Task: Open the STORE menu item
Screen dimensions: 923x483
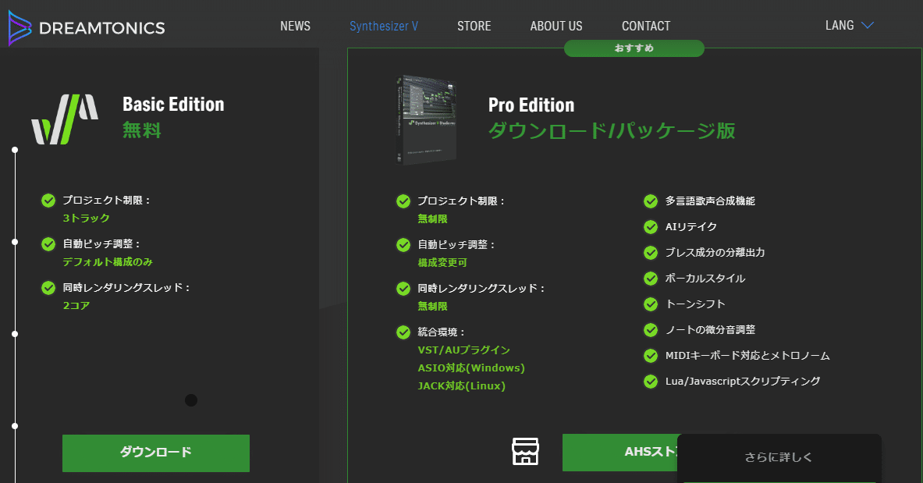Action: tap(474, 25)
